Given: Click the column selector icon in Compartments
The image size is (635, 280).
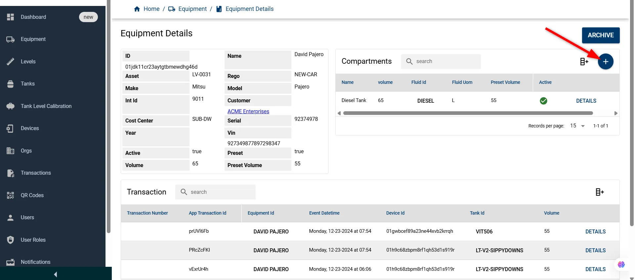Looking at the screenshot, I should click(x=584, y=61).
